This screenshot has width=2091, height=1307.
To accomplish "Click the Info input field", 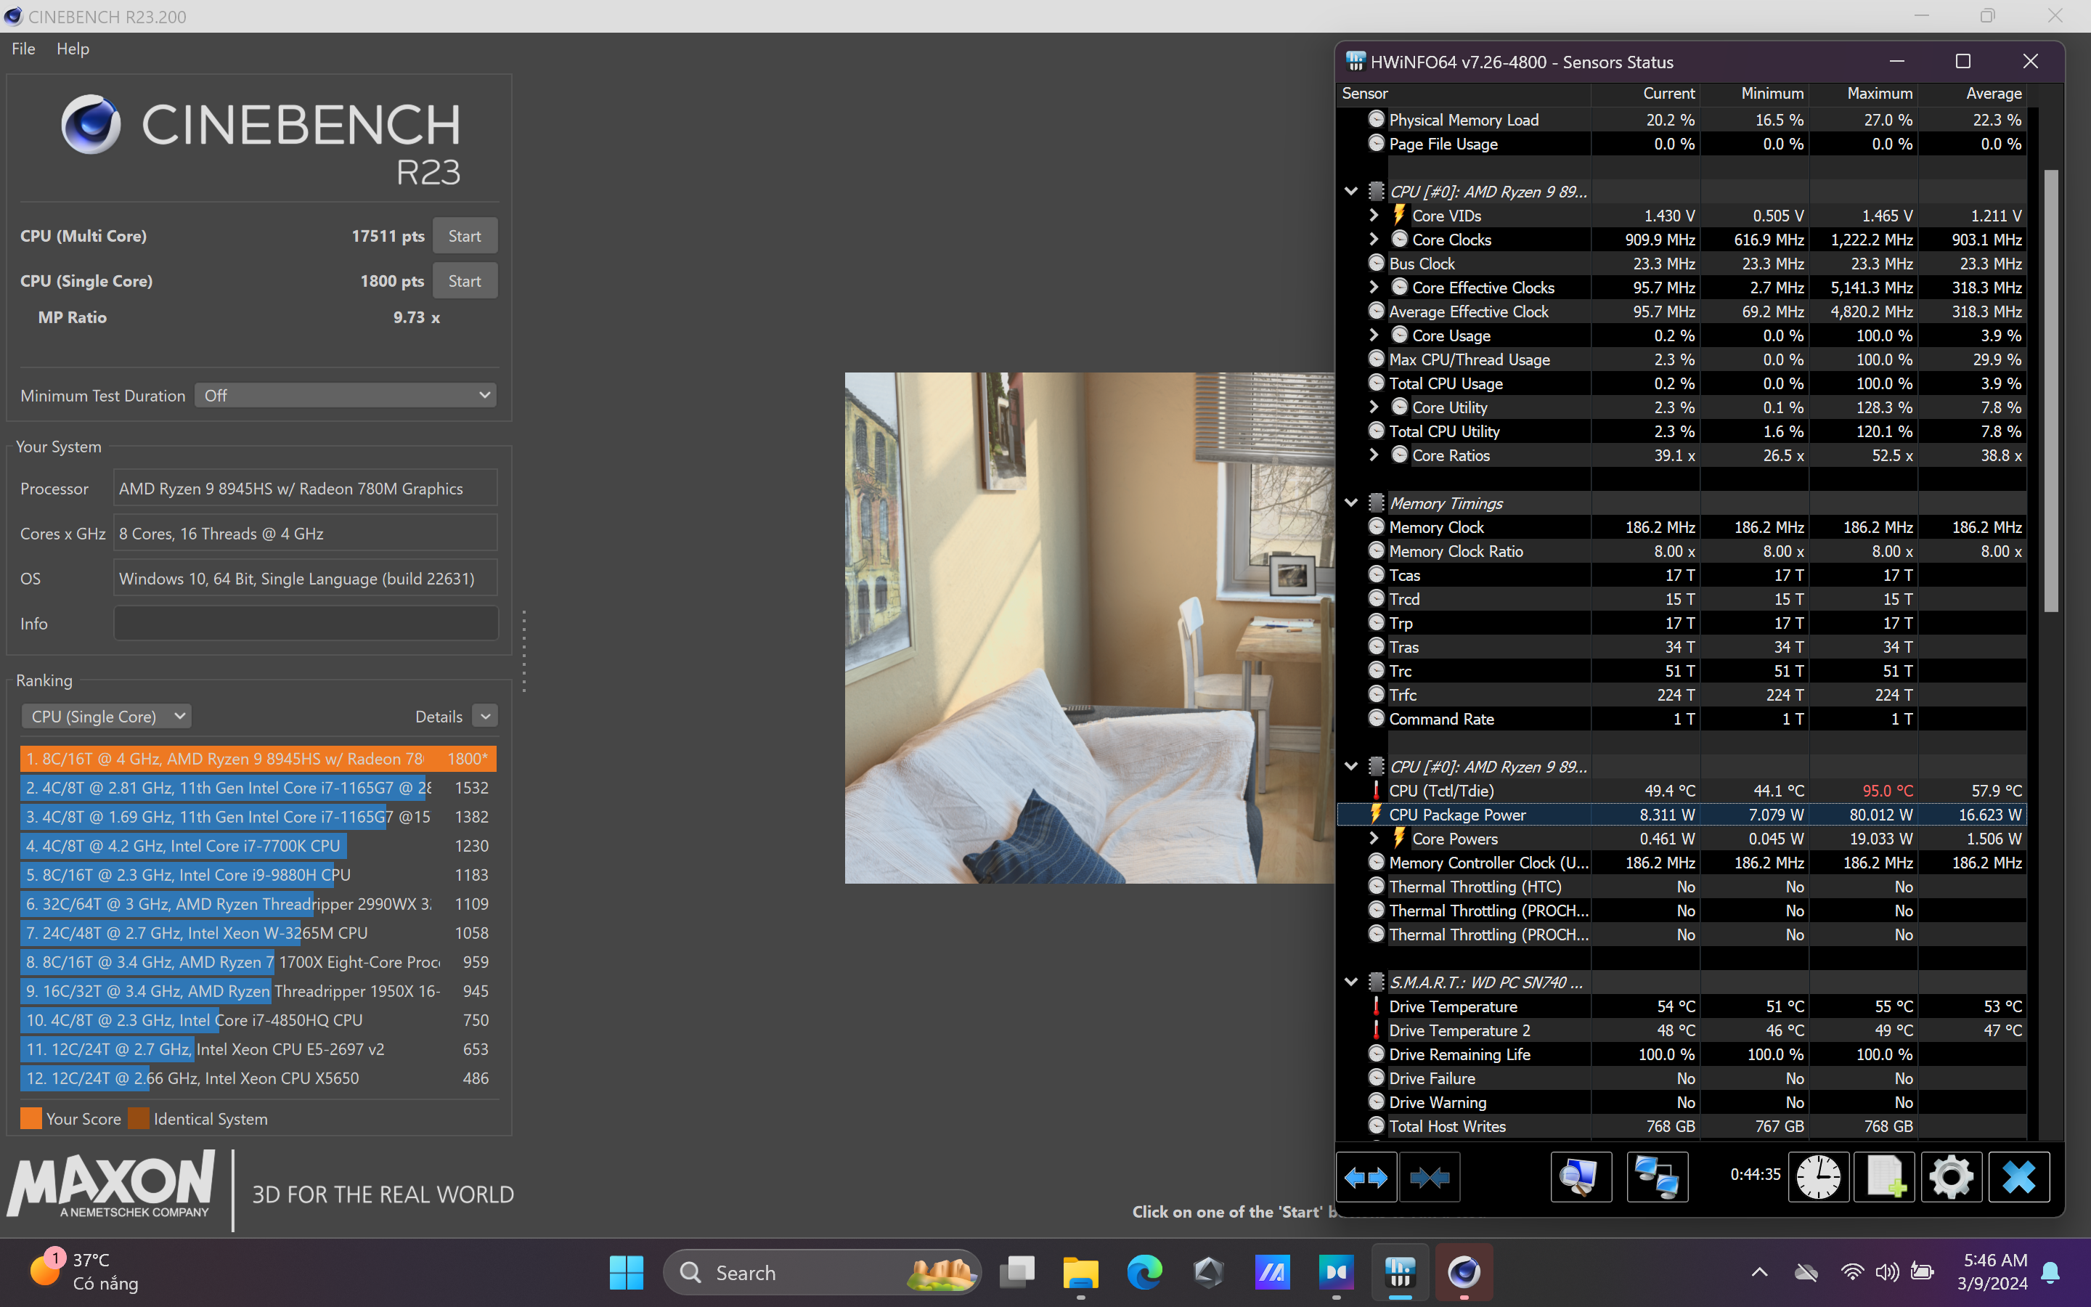I will pyautogui.click(x=306, y=623).
